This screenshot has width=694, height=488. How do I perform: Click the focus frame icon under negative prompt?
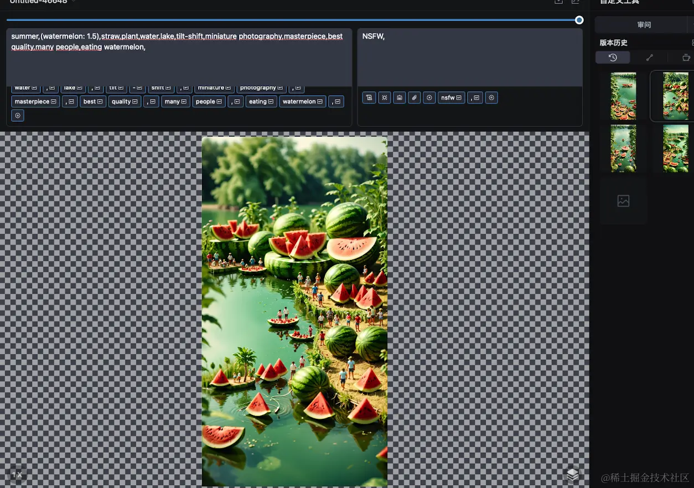tap(385, 98)
